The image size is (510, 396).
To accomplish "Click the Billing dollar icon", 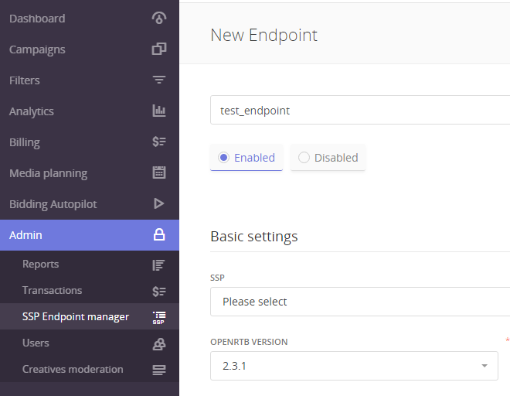I will pyautogui.click(x=159, y=142).
